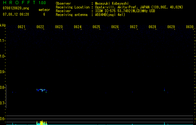Click observer name Masayuki Kobayashi

click(x=112, y=3)
